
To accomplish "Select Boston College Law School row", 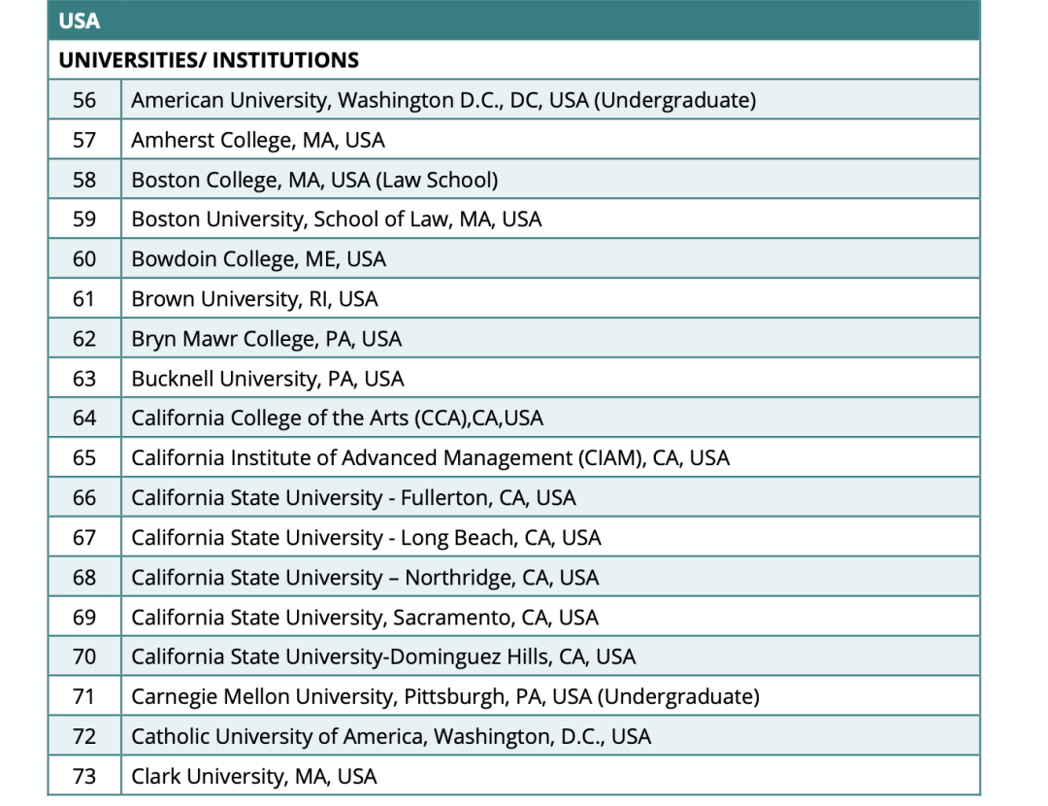I will click(513, 180).
